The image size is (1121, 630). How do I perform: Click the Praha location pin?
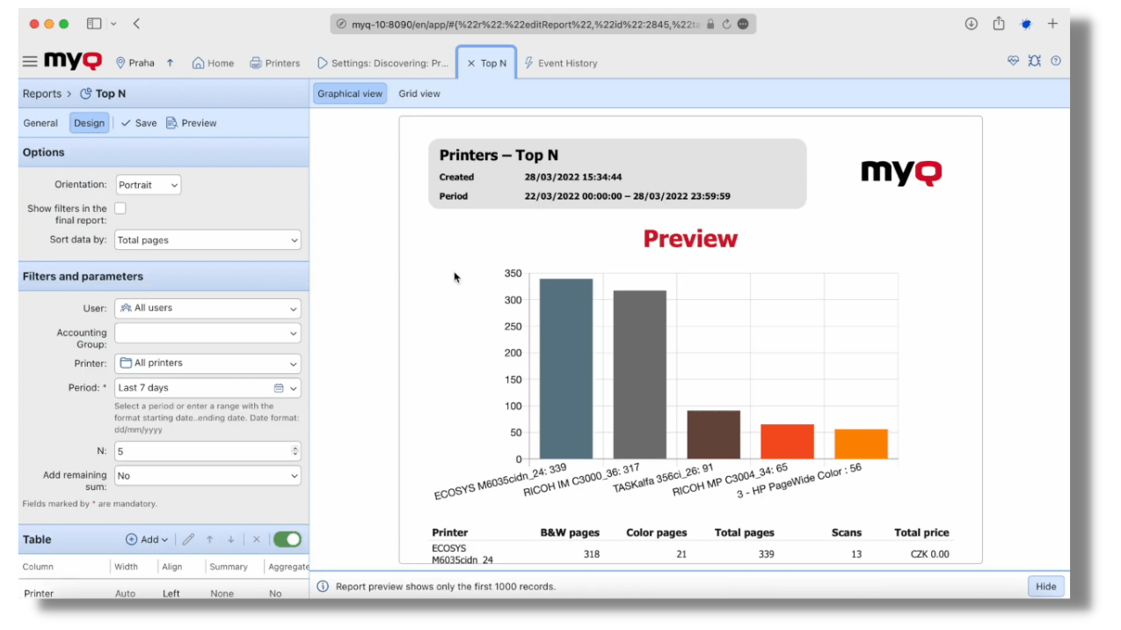coord(121,62)
